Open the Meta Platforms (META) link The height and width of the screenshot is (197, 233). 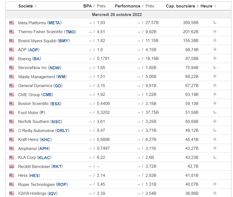pyautogui.click(x=40, y=23)
